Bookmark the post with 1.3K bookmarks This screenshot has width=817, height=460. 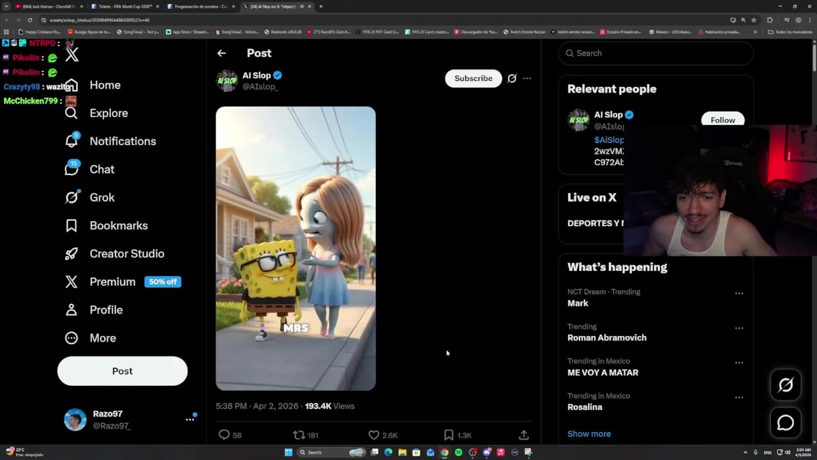458,435
